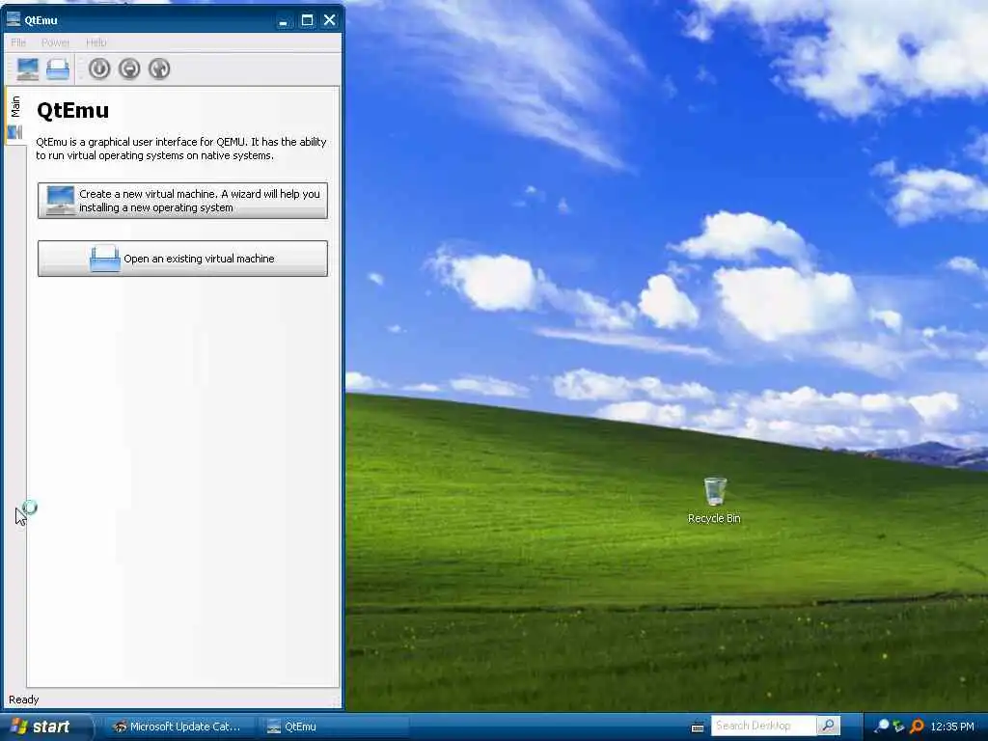Click the white magnifier tray icon
The width and height of the screenshot is (988, 741).
(882, 727)
